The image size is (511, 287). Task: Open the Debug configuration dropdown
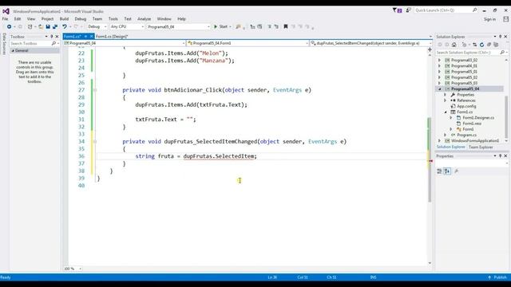tap(97, 26)
